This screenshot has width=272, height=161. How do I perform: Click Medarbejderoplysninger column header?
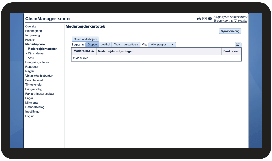point(116,51)
